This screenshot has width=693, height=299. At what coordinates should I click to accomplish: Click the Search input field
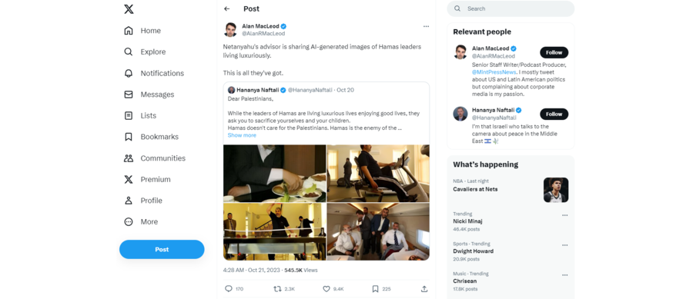click(x=511, y=8)
